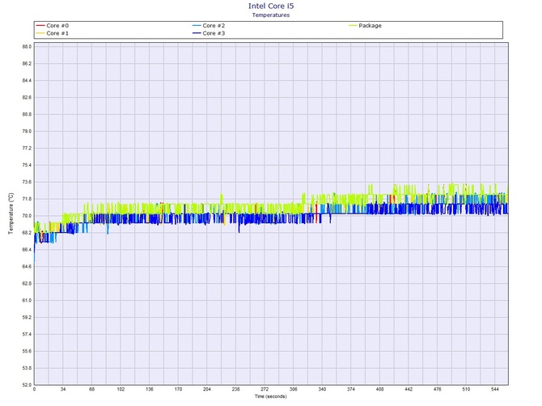The height and width of the screenshot is (406, 542).
Task: Click the Temperatures subtitle
Action: [x=271, y=15]
